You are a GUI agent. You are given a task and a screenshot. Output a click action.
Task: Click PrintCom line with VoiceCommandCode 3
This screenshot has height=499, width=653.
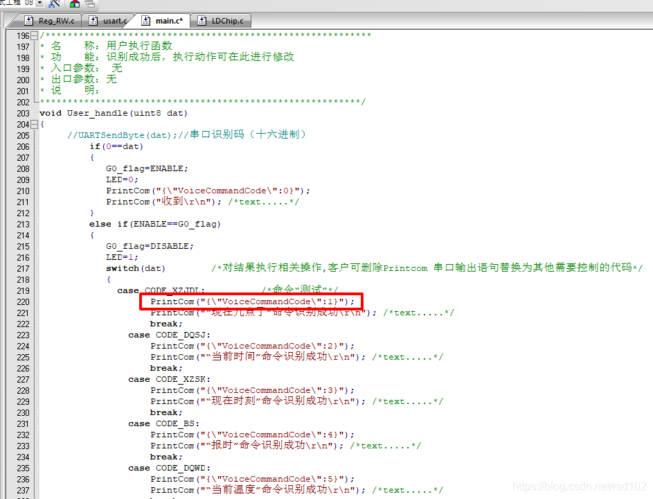point(252,390)
